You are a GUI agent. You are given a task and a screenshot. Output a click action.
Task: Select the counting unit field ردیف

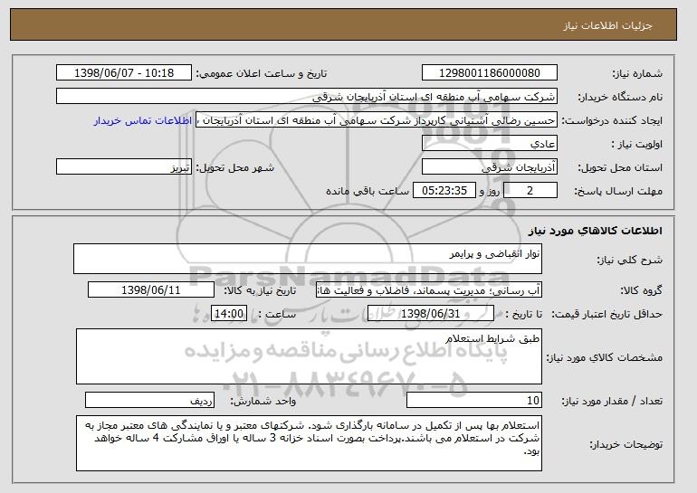[x=149, y=400]
